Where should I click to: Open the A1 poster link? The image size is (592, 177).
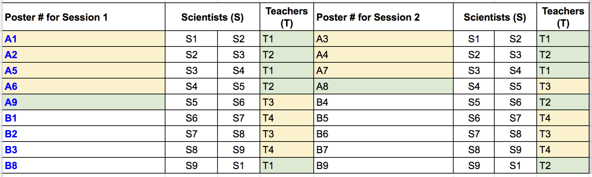point(11,39)
